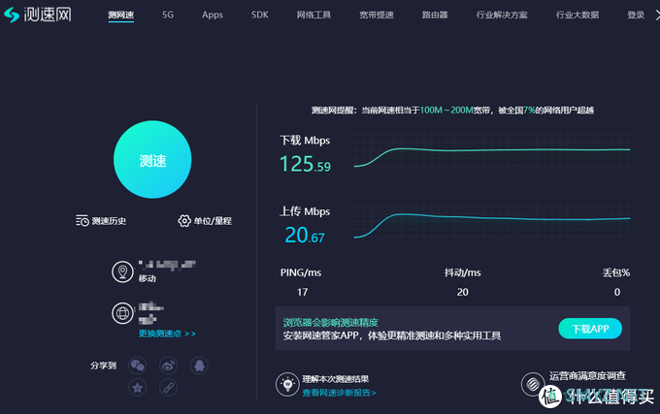The height and width of the screenshot is (414, 660).
Task: Click the 下载 Mbps label
Action: point(305,141)
